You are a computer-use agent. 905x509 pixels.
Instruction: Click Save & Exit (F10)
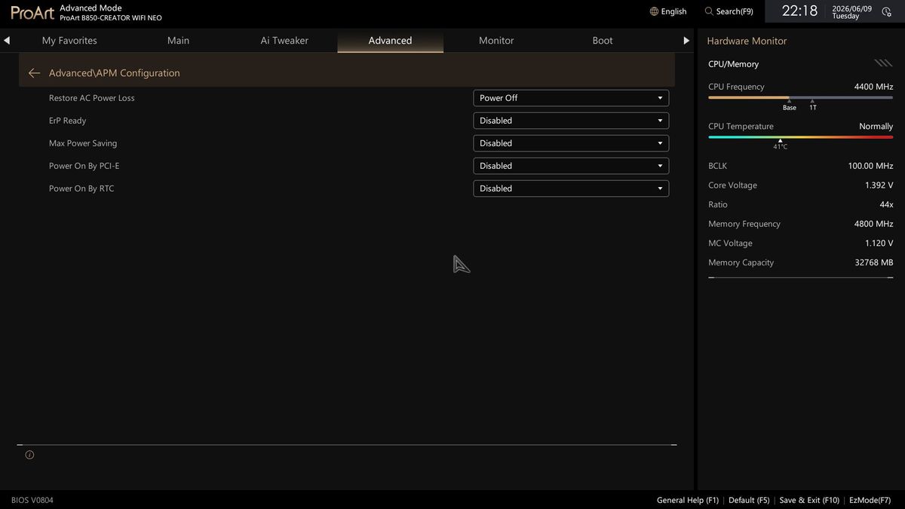pos(809,500)
